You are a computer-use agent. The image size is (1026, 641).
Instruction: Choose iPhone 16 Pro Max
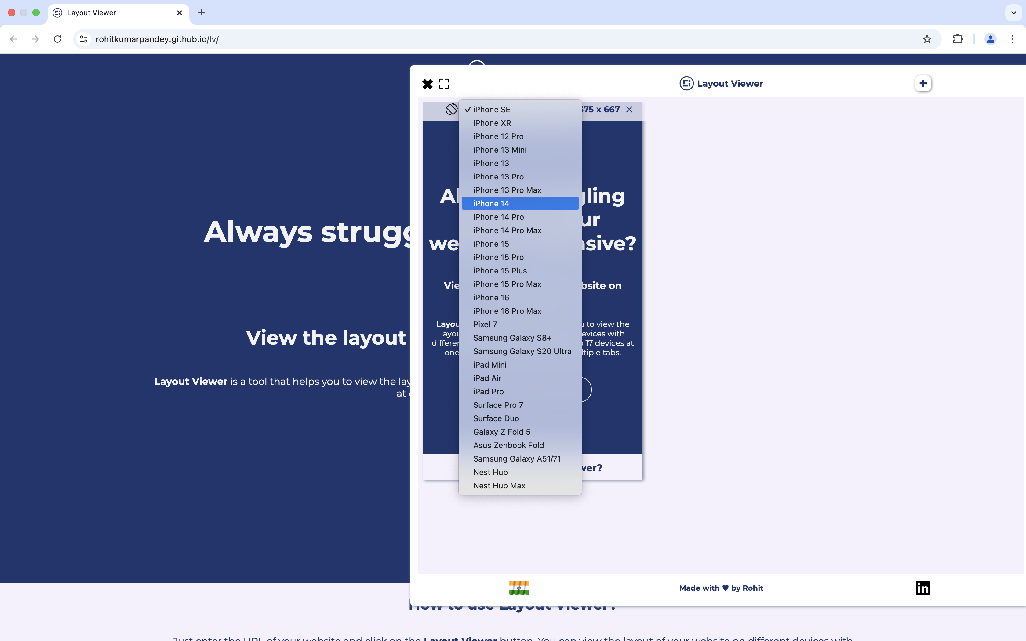click(x=520, y=311)
